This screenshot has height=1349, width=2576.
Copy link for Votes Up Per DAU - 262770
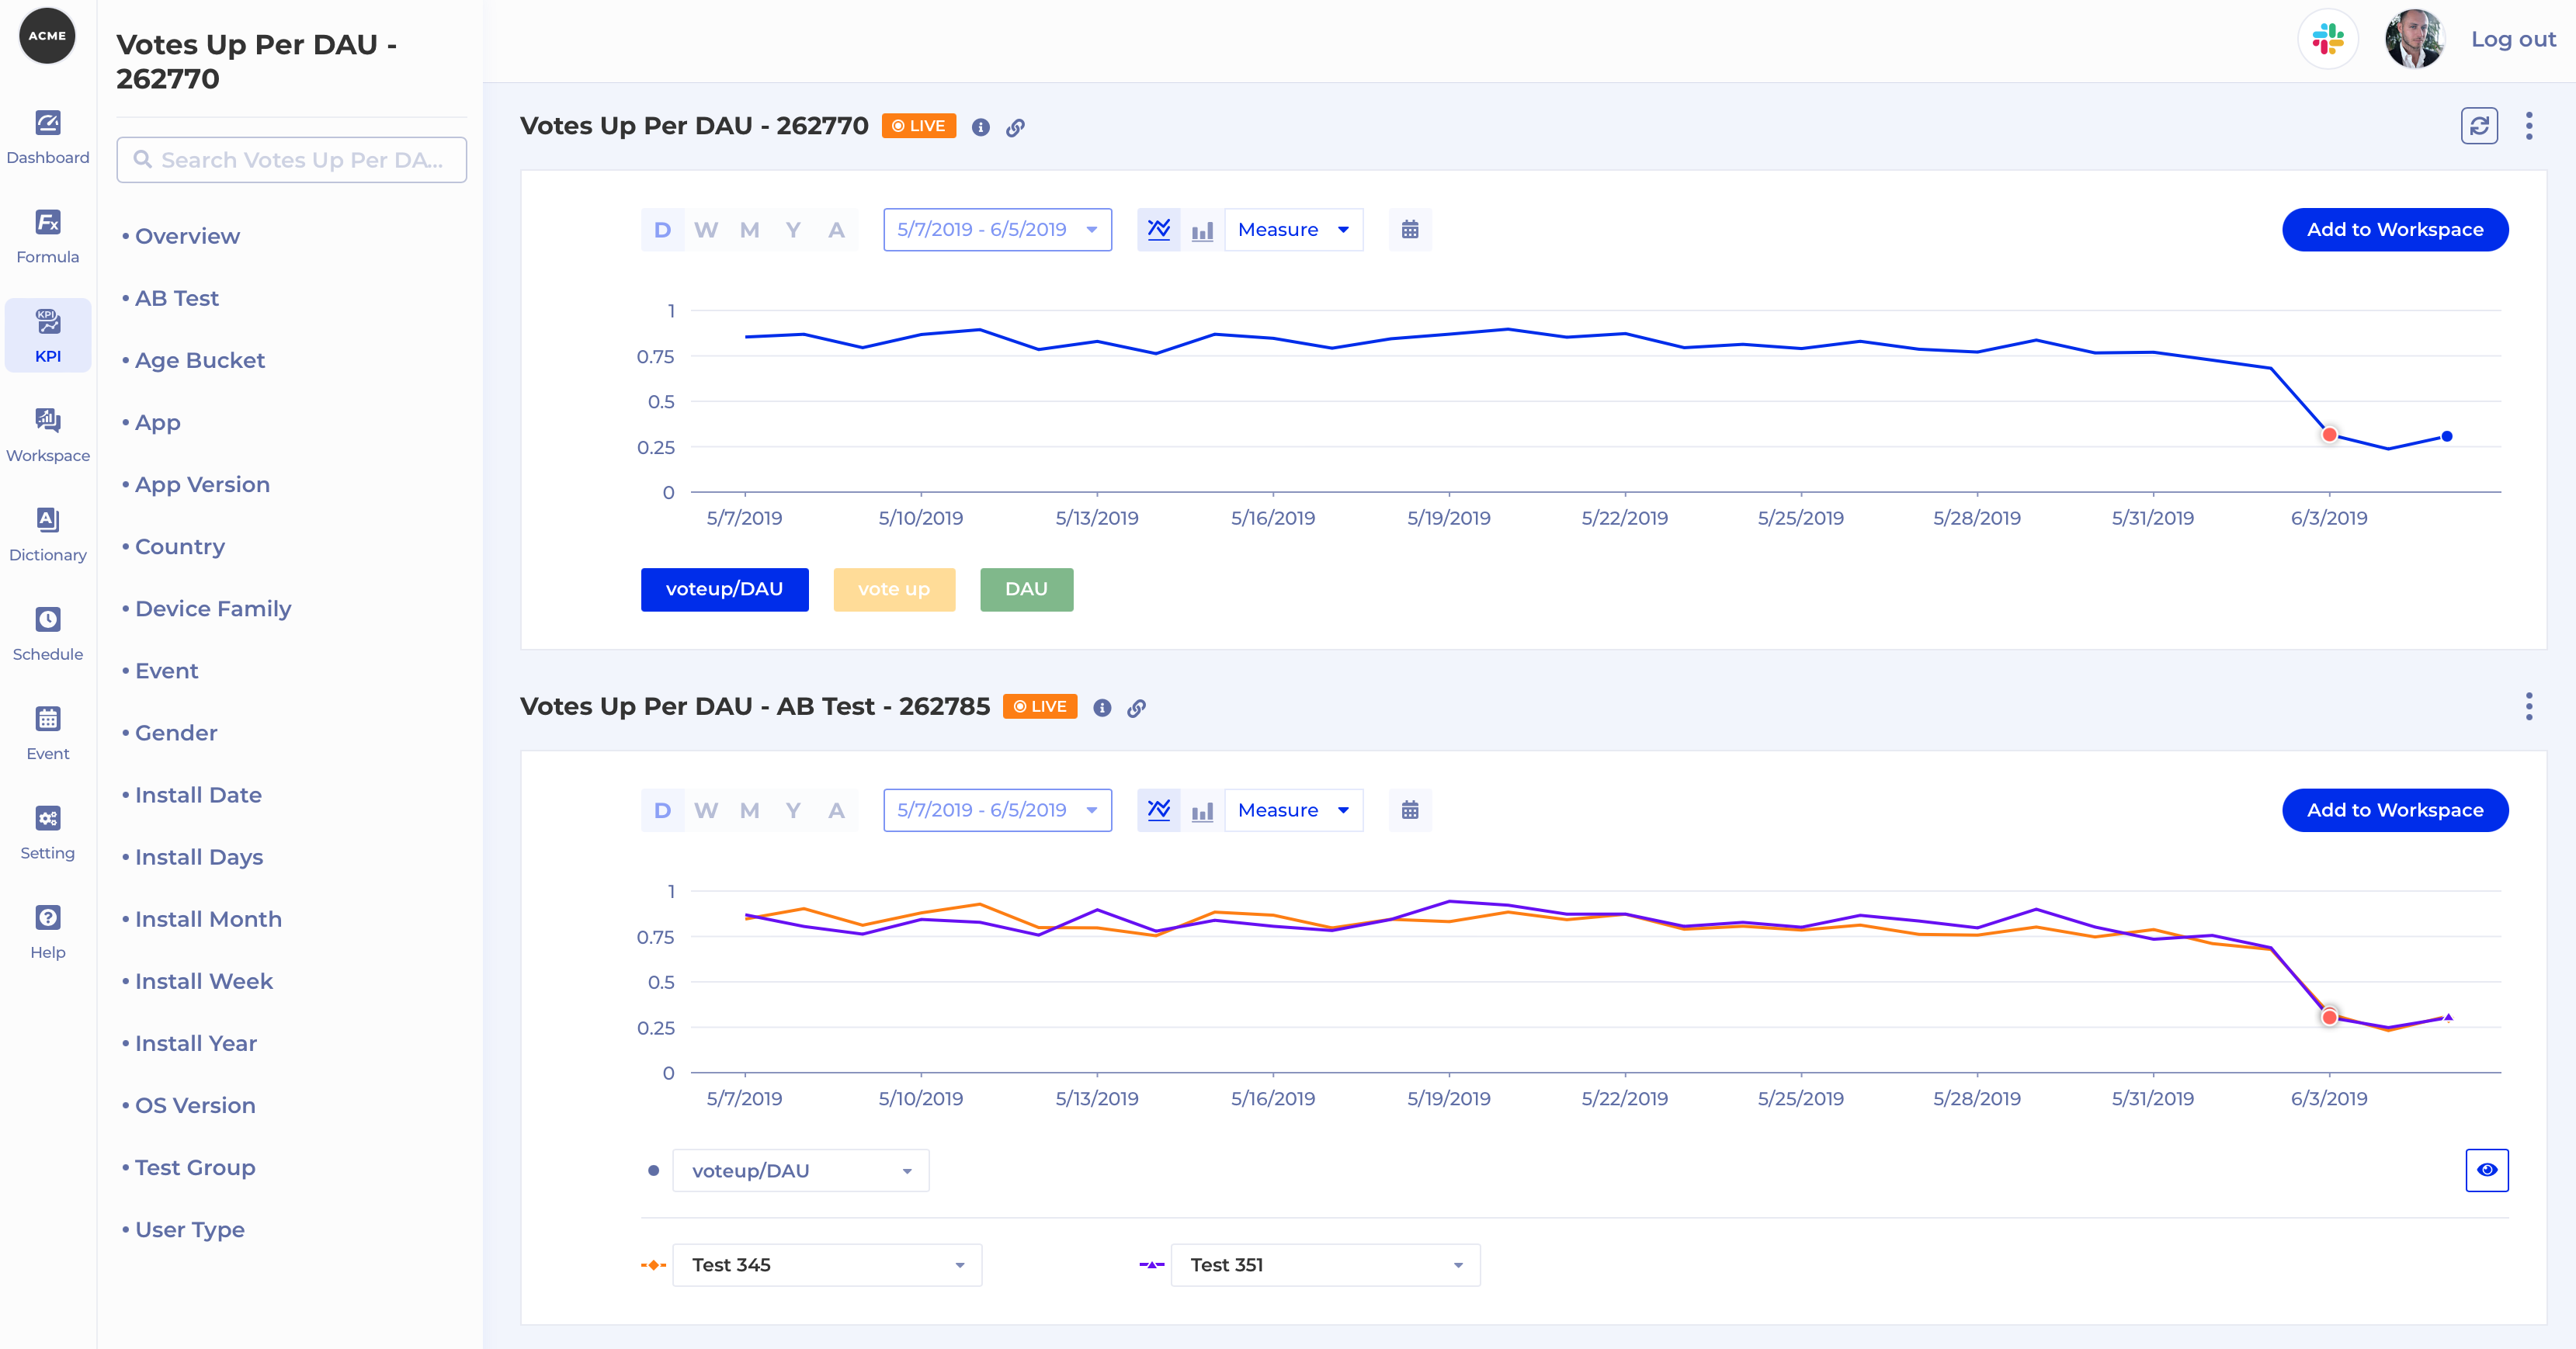point(1015,128)
